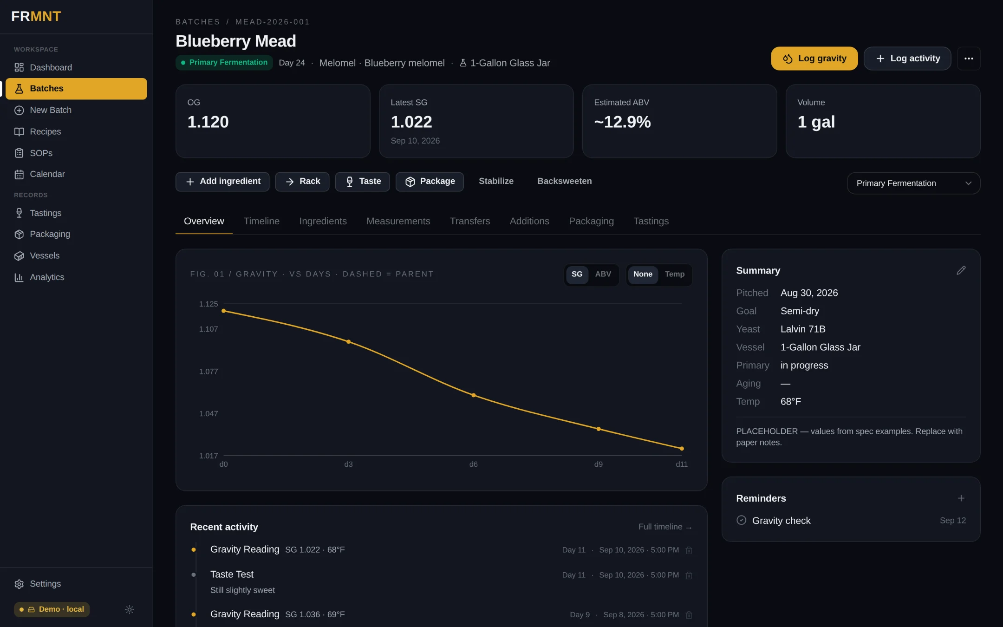The image size is (1003, 627).
Task: Click the Packaging box icon in sidebar
Action: point(19,235)
